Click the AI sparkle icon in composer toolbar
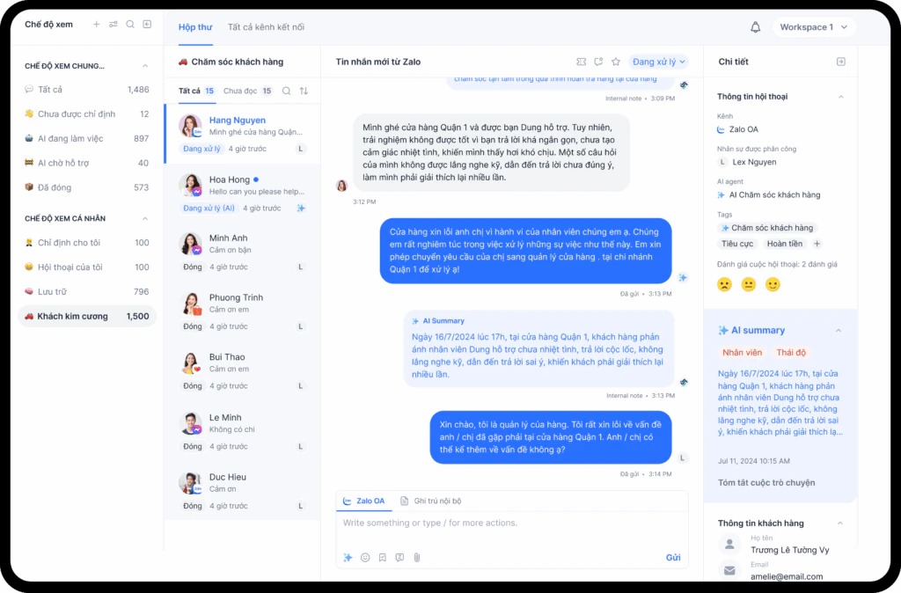The width and height of the screenshot is (901, 593). tap(348, 558)
